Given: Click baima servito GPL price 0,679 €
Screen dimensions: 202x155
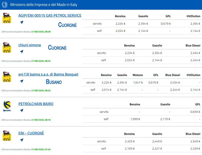Looking at the screenshot, I should (153, 82).
